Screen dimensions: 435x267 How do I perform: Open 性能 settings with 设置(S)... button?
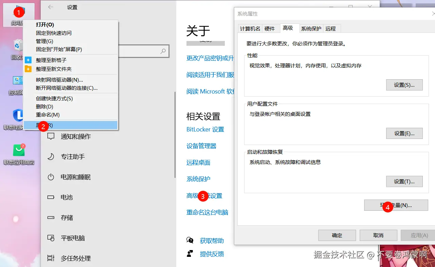(404, 85)
